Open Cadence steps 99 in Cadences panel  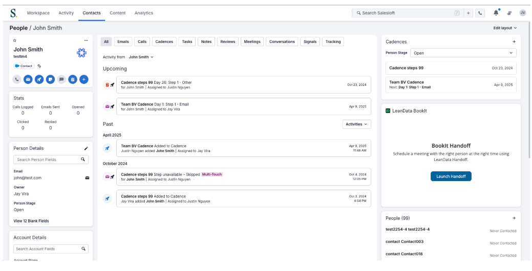(x=451, y=67)
